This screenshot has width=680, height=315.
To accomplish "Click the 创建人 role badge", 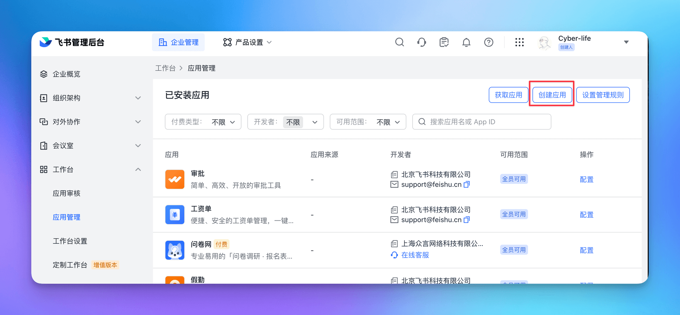I will tap(566, 47).
